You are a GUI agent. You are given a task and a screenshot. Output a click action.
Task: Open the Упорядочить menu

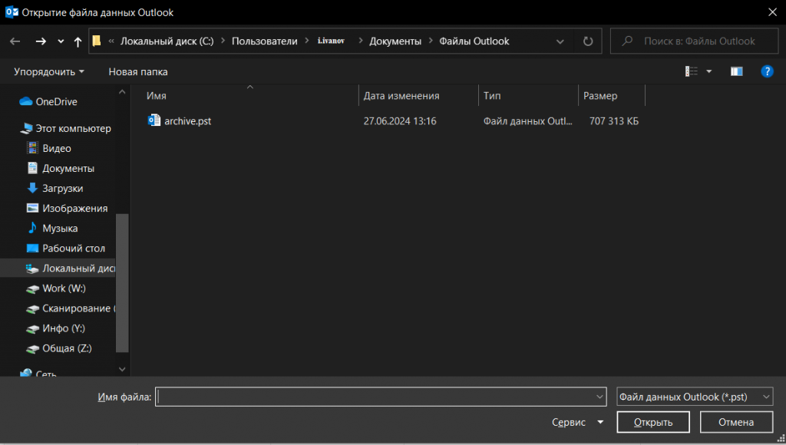(49, 71)
